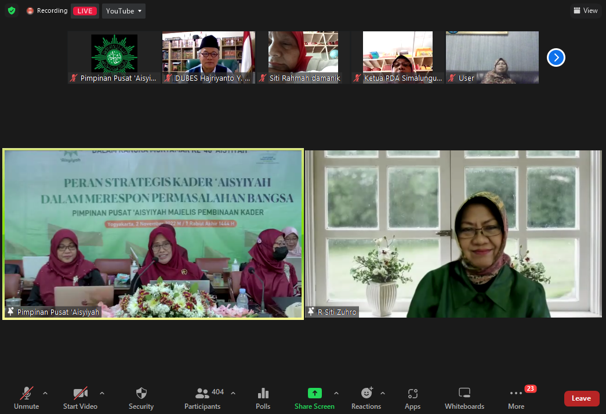Viewport: 606px width, 414px height.
Task: Expand the YouTube live stream dropdown
Action: tap(124, 11)
